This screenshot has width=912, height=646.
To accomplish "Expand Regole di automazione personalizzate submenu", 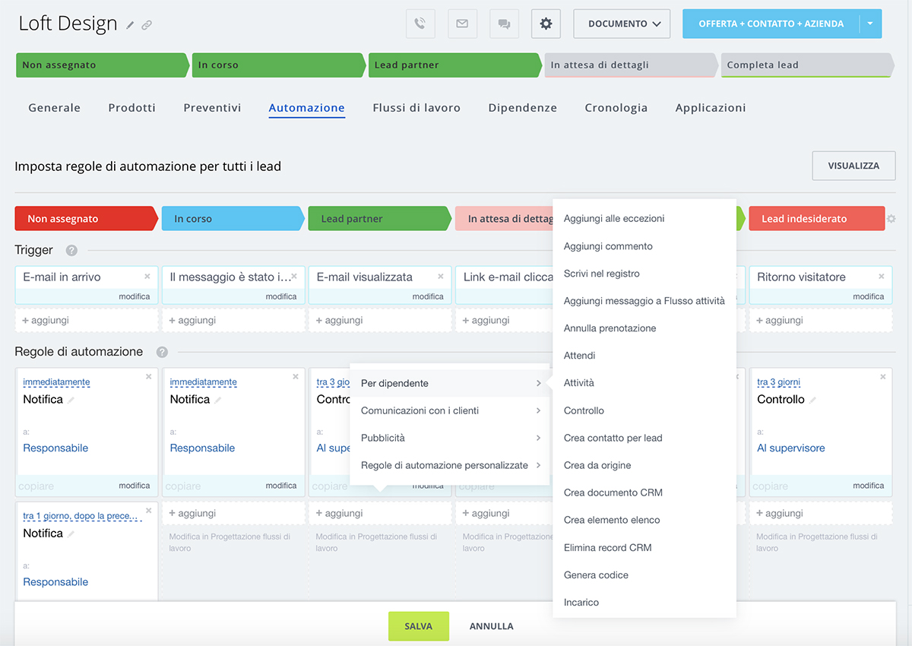I will (x=450, y=465).
